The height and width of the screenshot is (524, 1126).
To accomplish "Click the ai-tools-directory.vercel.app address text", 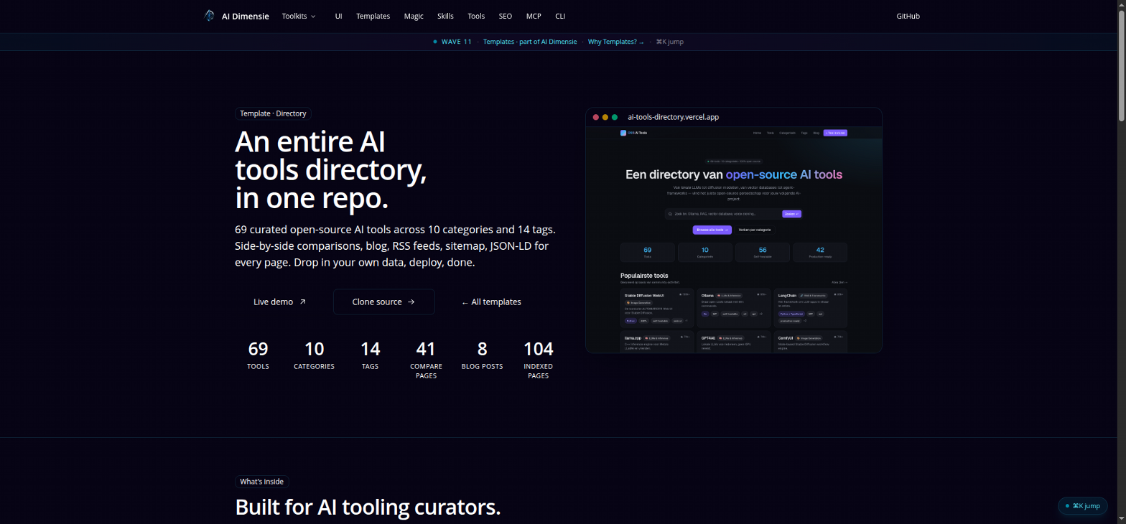I will click(673, 117).
